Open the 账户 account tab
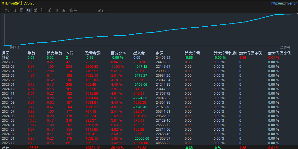Viewport: 298px width, 149px height. pyautogui.click(x=73, y=11)
